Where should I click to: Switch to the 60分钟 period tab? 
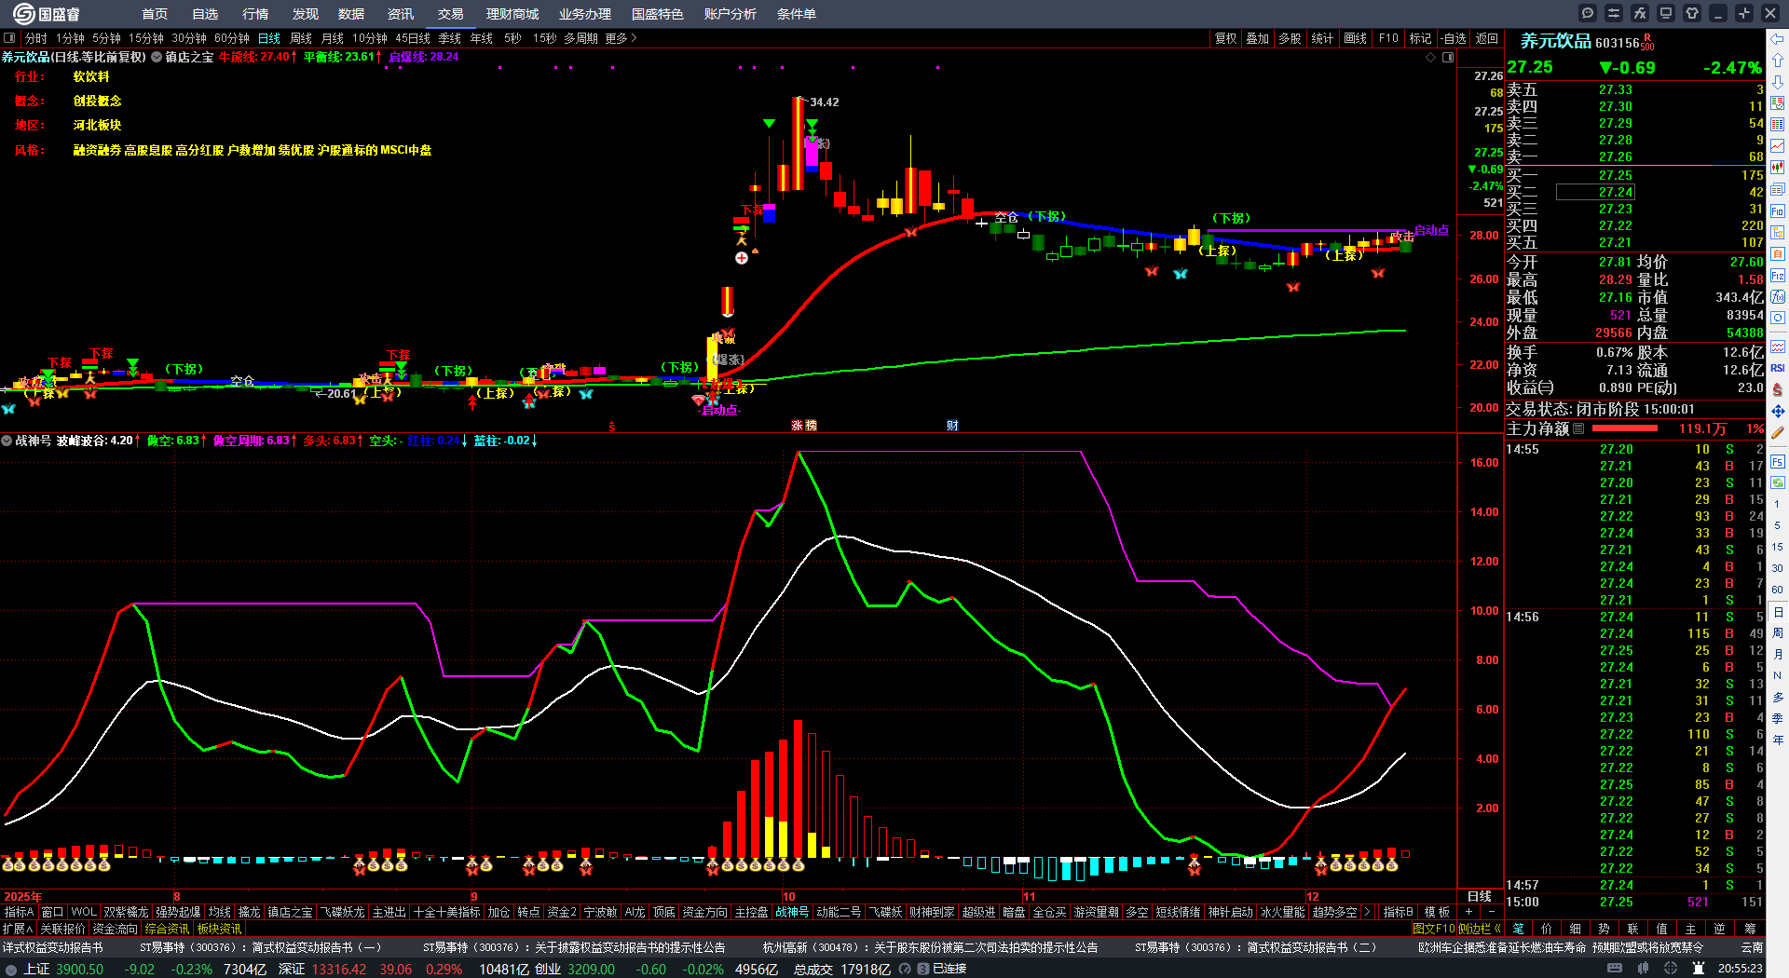232,38
